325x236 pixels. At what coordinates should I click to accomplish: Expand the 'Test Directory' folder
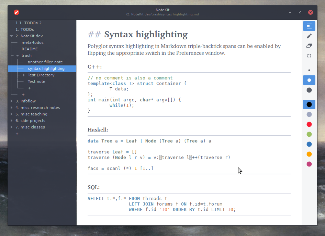click(24, 75)
